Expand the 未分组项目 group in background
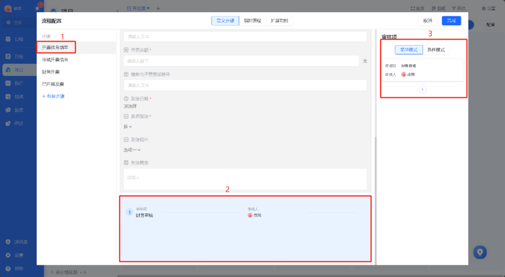The height and width of the screenshot is (277, 505). (x=53, y=272)
